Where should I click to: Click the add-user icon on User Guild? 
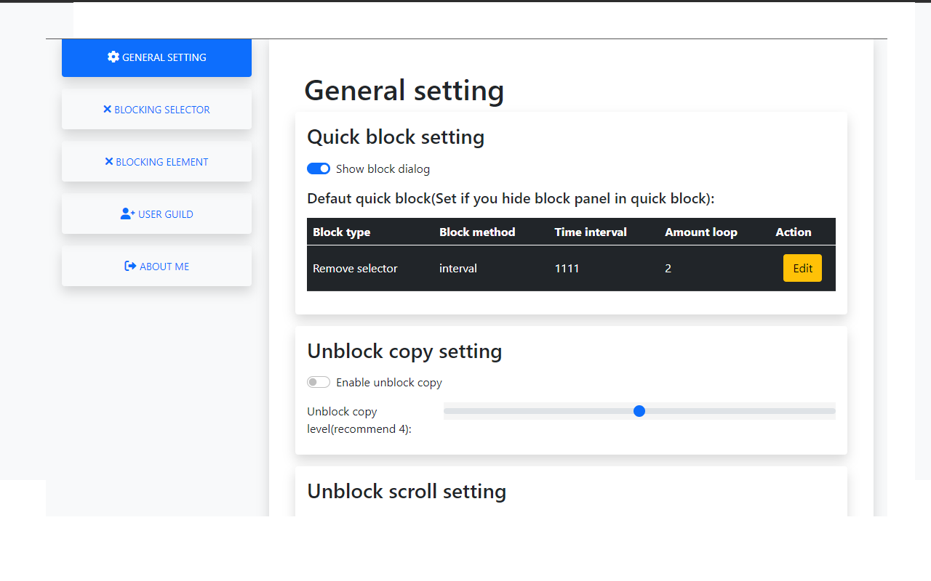(127, 214)
